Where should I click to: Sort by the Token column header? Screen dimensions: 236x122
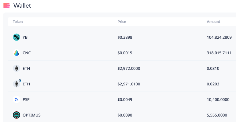(x=18, y=22)
